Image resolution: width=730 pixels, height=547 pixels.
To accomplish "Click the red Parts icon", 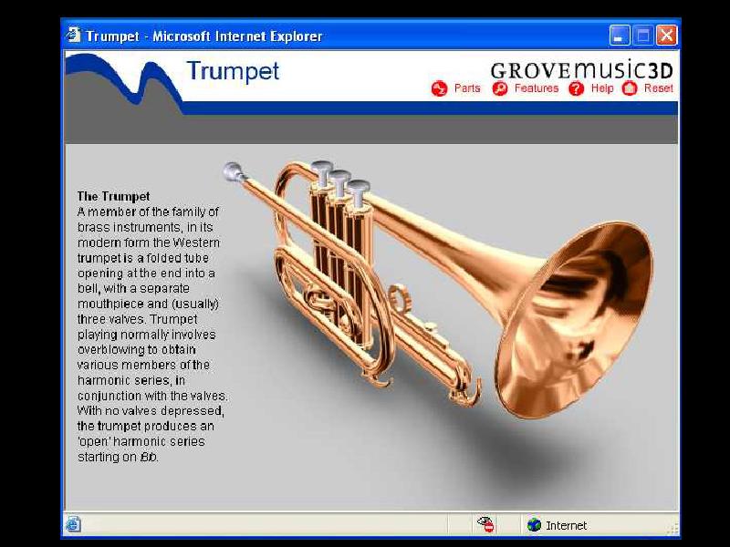I will [x=439, y=88].
